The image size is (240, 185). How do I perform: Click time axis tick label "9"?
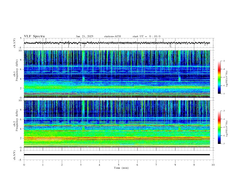(x=194, y=165)
